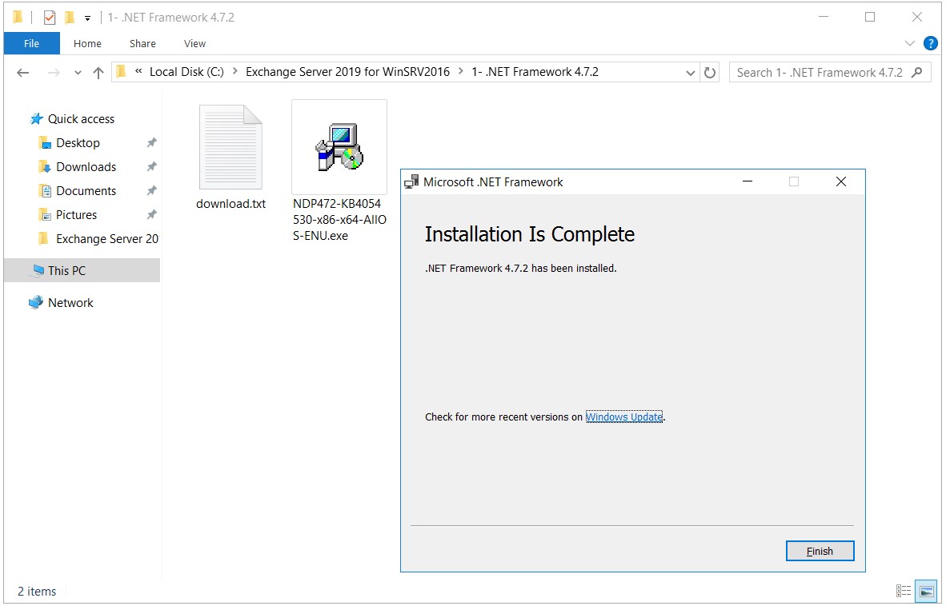Click Exchange Server 2019 for WinSRV2016 breadcrumb
This screenshot has width=946, height=606.
pos(347,72)
